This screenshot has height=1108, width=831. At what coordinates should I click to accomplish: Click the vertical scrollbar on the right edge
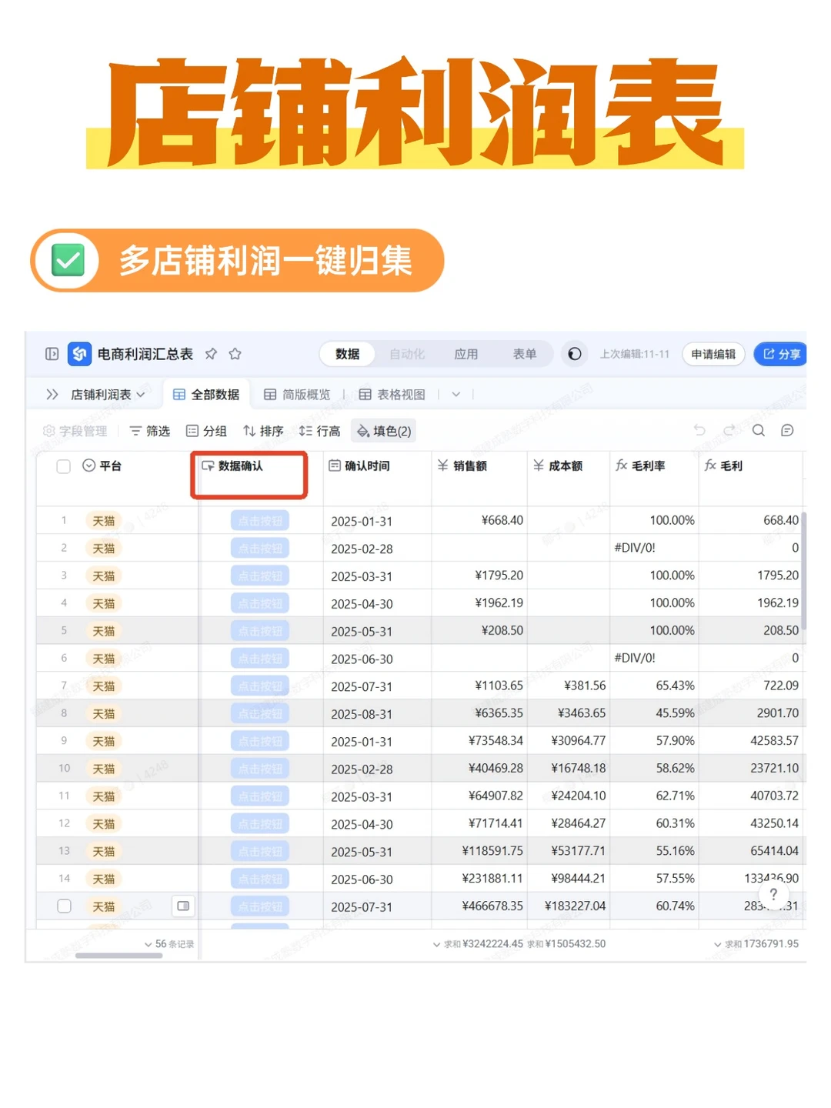(x=803, y=571)
